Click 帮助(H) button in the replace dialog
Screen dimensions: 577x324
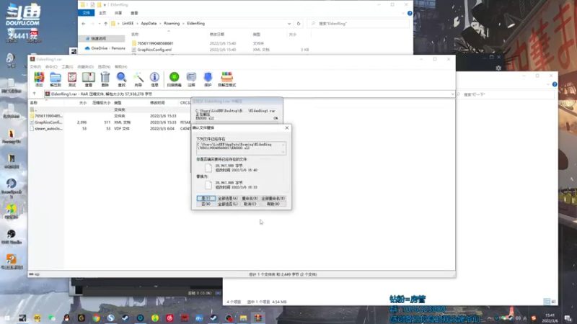pyautogui.click(x=273, y=204)
